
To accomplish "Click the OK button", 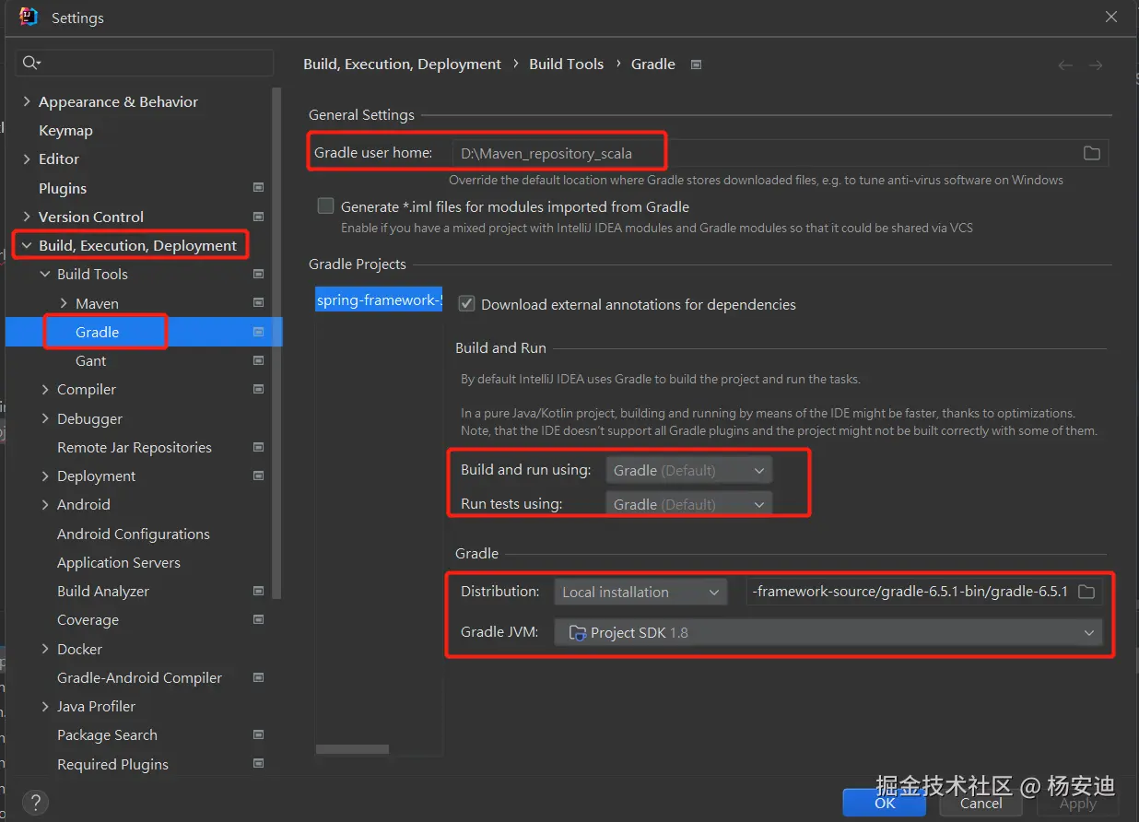I will pyautogui.click(x=885, y=803).
